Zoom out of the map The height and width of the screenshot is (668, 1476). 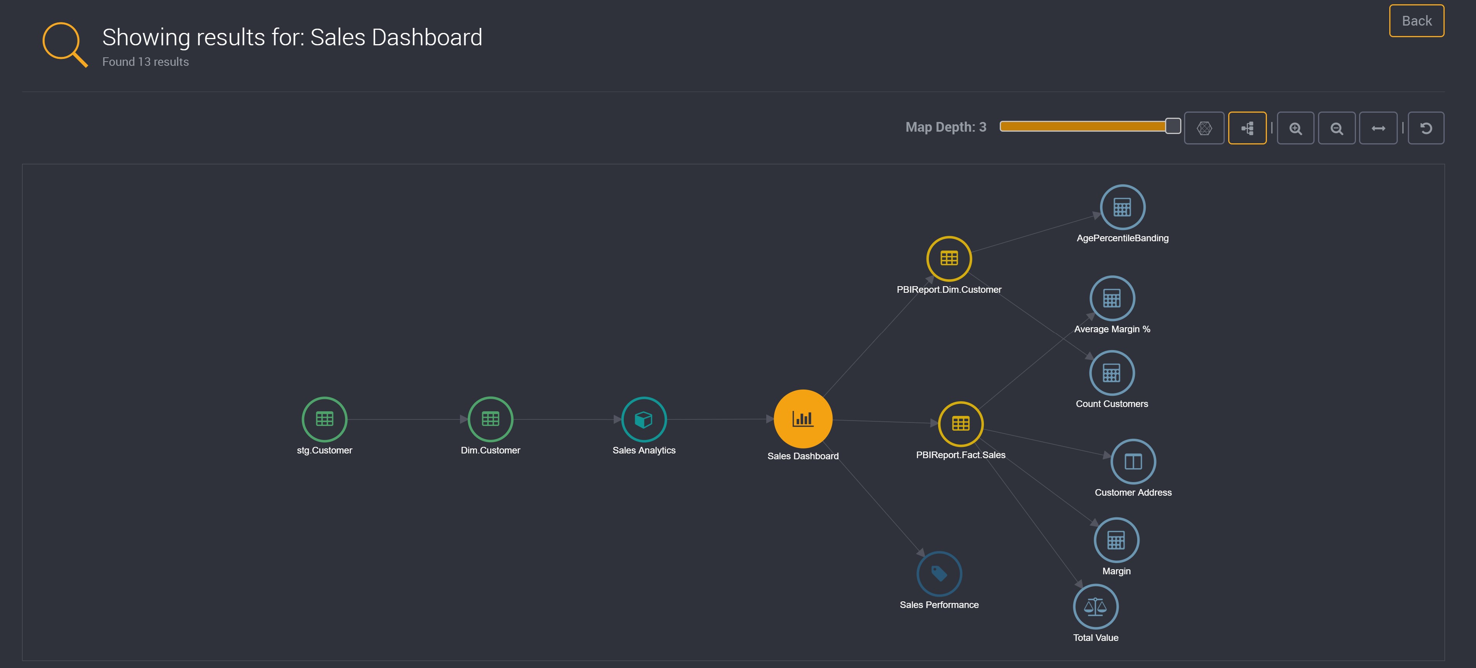(1336, 128)
